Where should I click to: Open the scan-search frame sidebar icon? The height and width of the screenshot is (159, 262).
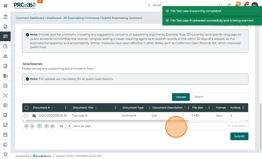(5, 95)
